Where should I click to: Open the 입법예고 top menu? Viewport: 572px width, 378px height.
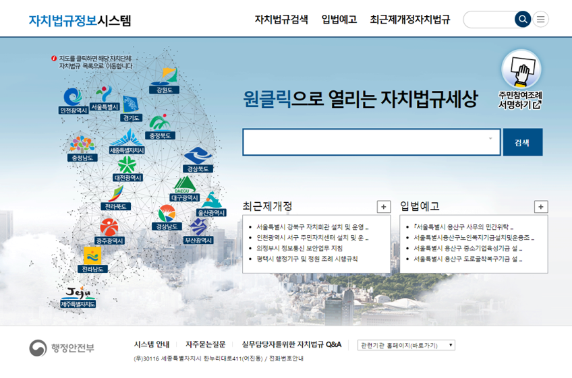click(339, 20)
